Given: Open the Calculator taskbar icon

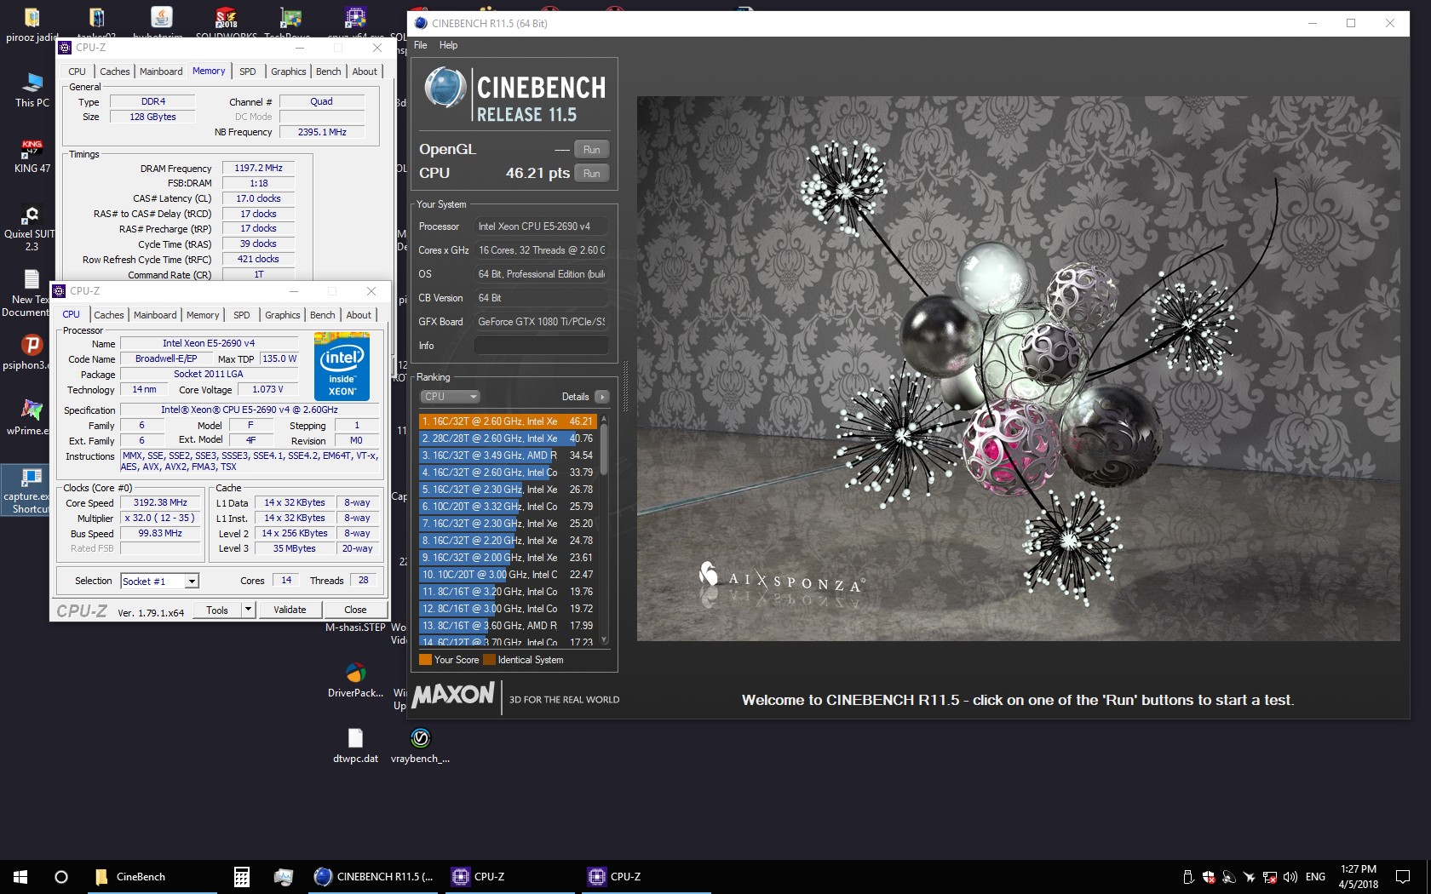Looking at the screenshot, I should 242,876.
